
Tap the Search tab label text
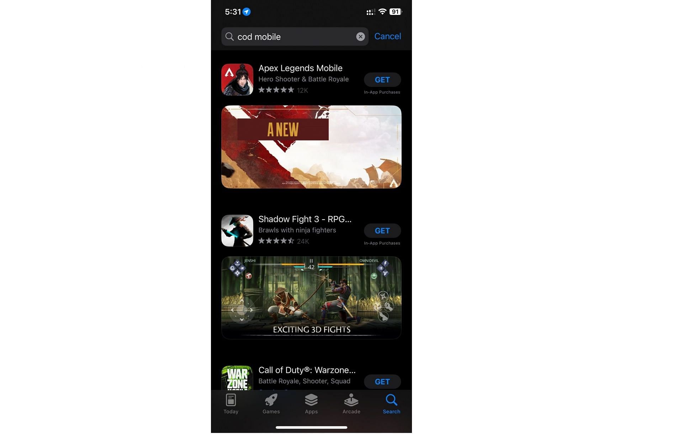click(x=392, y=411)
